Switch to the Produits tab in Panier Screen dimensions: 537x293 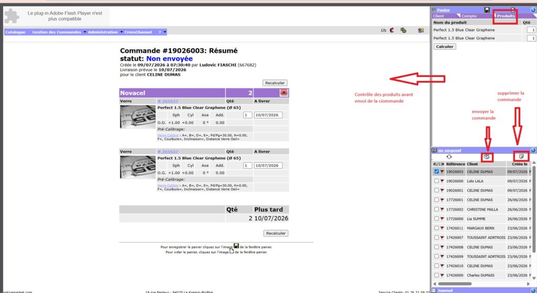(x=506, y=16)
